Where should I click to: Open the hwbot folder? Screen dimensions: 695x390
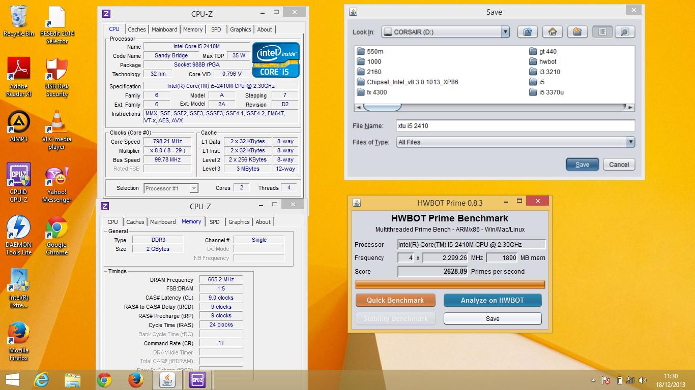[543, 61]
